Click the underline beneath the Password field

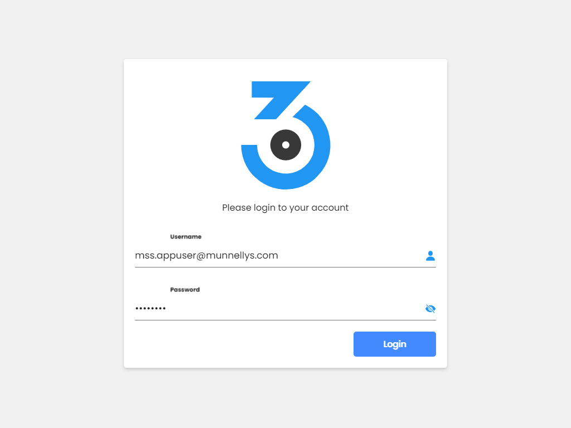pyautogui.click(x=285, y=320)
